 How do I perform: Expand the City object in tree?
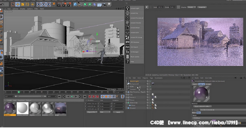click(127, 95)
